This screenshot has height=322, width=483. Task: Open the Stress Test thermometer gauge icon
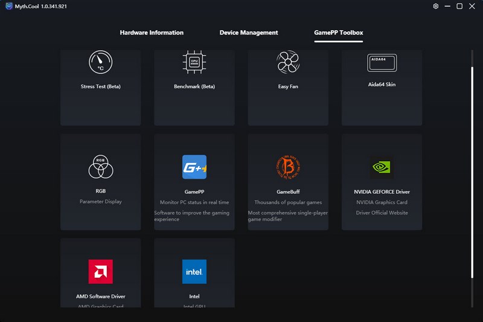tap(100, 62)
